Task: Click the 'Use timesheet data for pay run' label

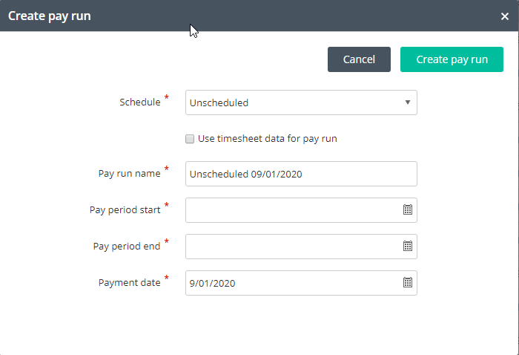Action: (x=268, y=139)
